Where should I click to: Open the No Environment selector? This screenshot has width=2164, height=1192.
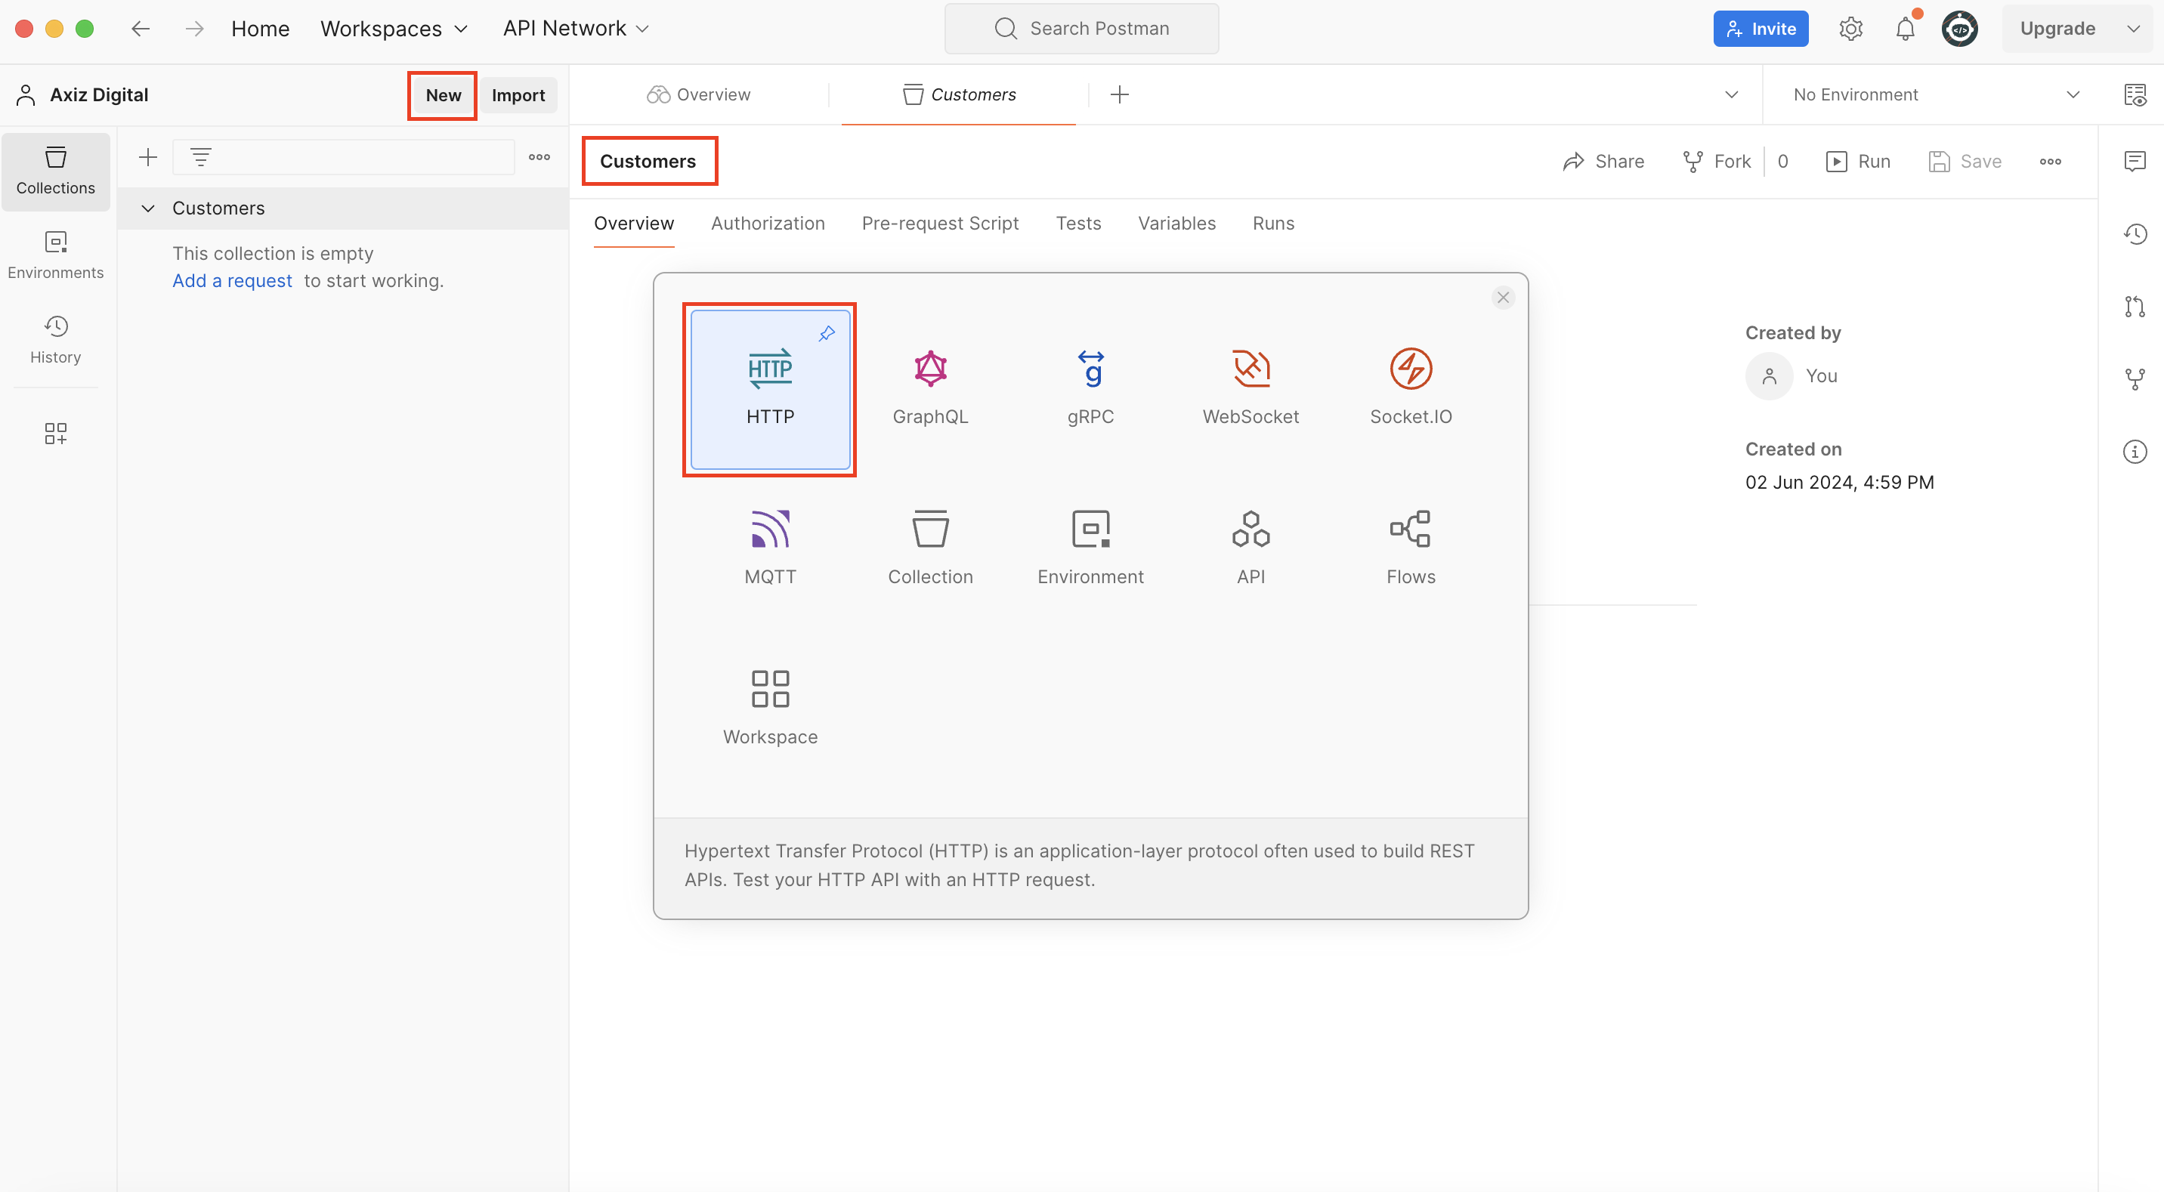point(1937,95)
